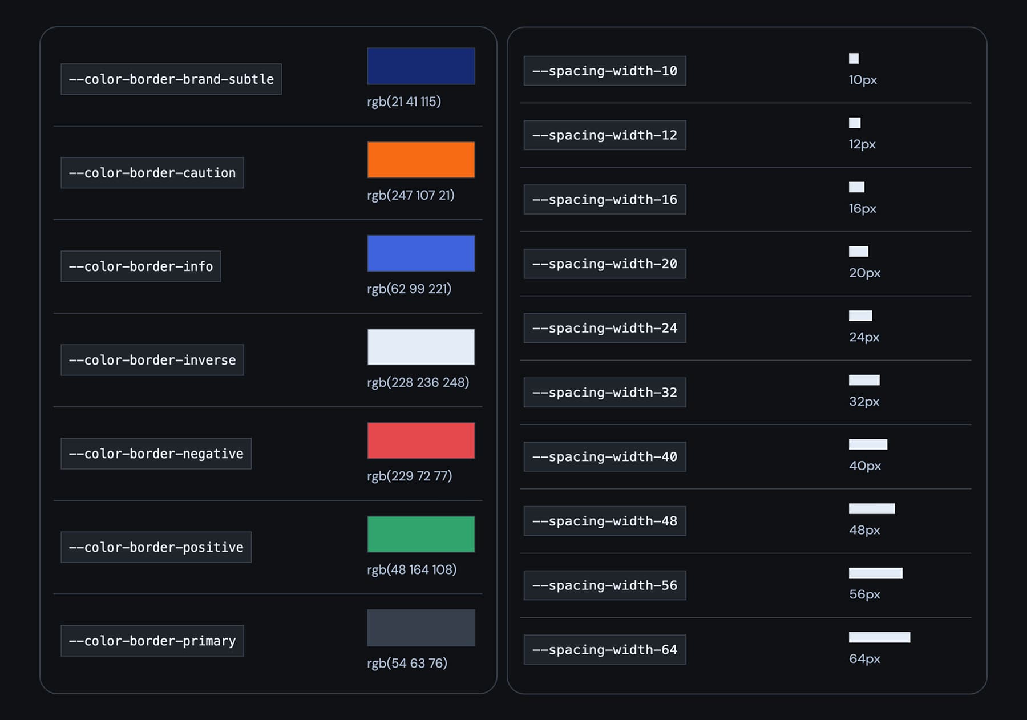
Task: Click the --spacing-width-32 token label
Action: [x=605, y=392]
